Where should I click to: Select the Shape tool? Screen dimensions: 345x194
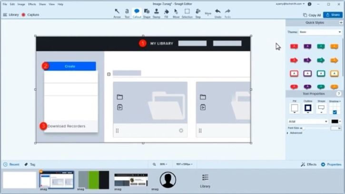pos(147,13)
